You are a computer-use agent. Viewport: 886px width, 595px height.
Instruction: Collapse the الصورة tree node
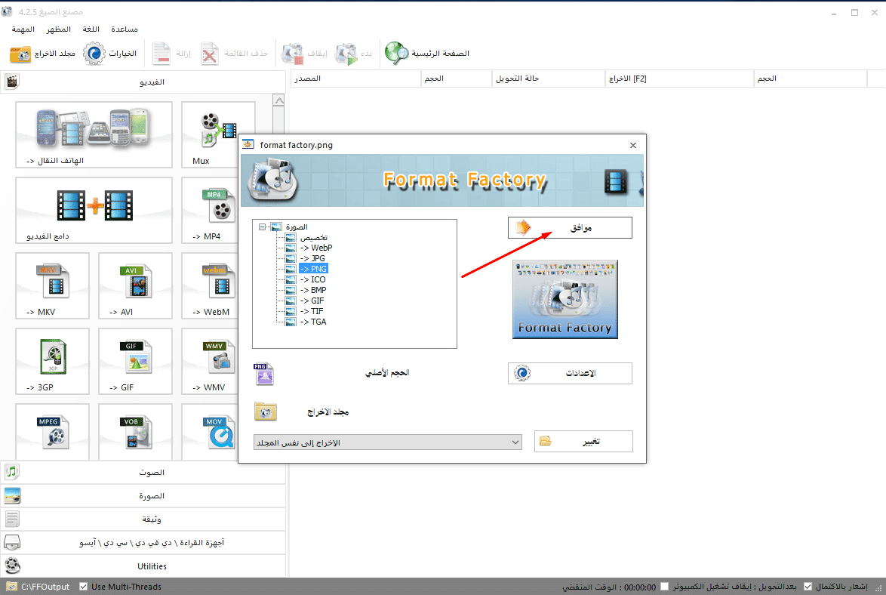pos(262,227)
